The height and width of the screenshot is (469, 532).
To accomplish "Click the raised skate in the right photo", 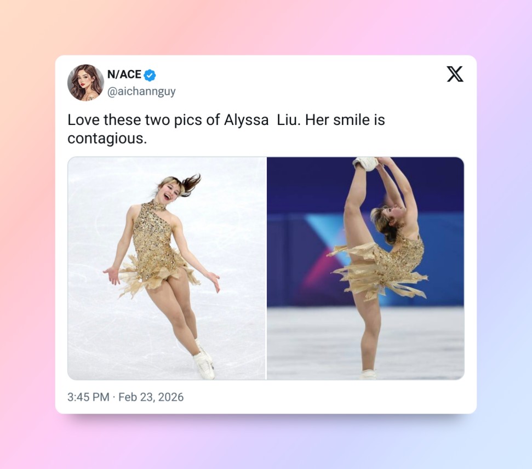I will pos(366,163).
